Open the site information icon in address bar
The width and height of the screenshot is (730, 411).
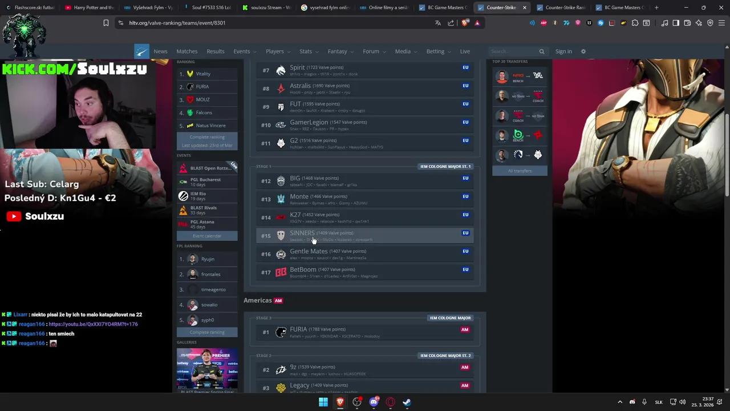tap(120, 23)
